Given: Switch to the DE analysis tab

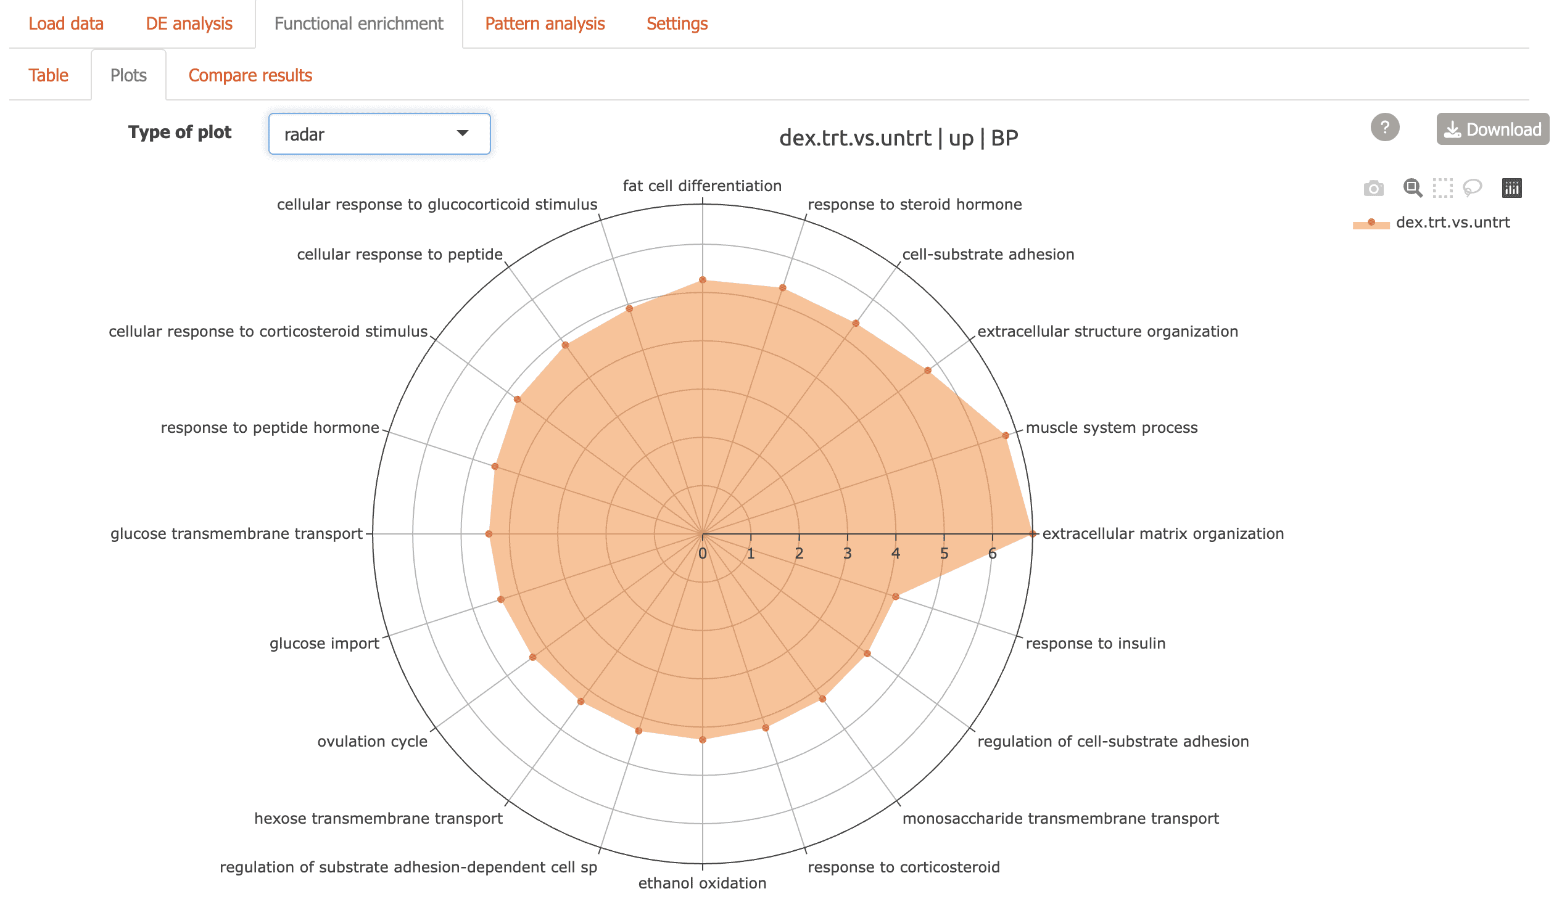Looking at the screenshot, I should [189, 23].
